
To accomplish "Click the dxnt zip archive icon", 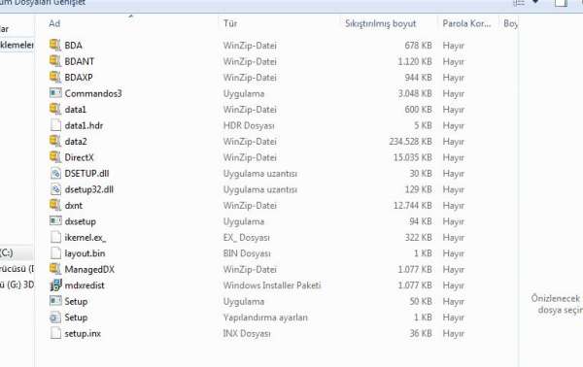I will click(x=55, y=205).
